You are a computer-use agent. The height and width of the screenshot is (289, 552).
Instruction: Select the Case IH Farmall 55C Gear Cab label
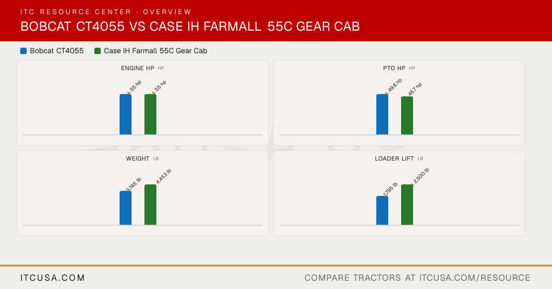point(155,51)
